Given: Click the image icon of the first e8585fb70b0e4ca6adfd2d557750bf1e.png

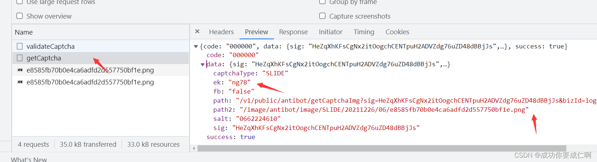Looking at the screenshot, I should pyautogui.click(x=20, y=70).
